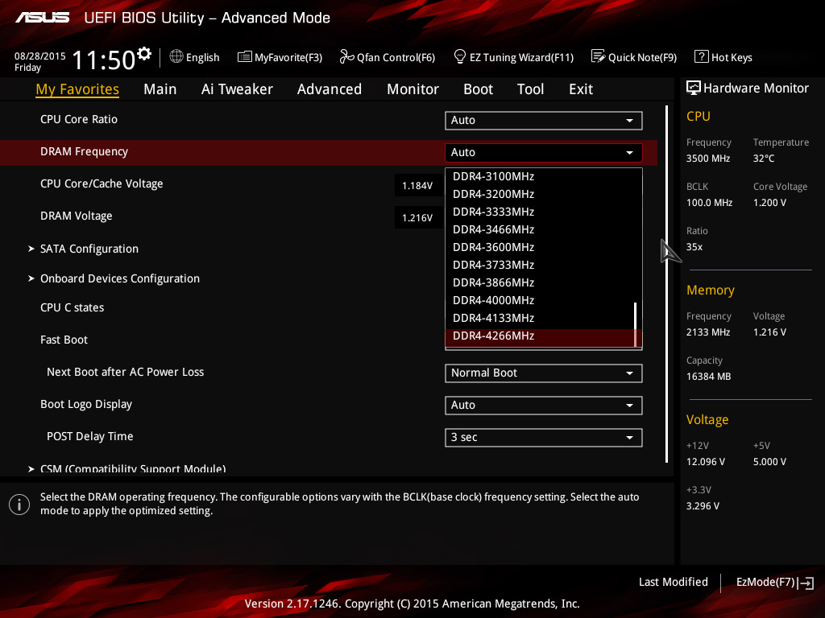Expand SATA Configuration submenu
Screen dimensions: 825x618
point(89,249)
